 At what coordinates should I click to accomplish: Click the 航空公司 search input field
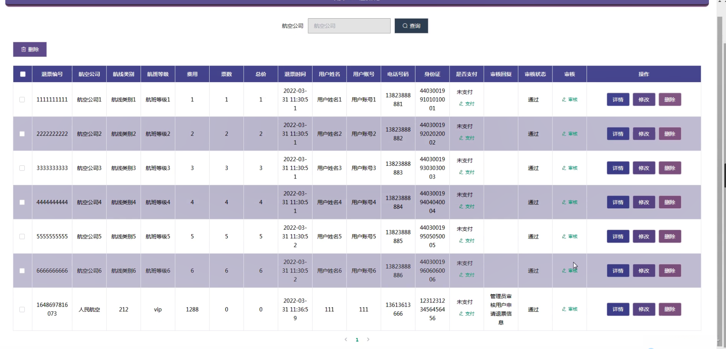(349, 26)
